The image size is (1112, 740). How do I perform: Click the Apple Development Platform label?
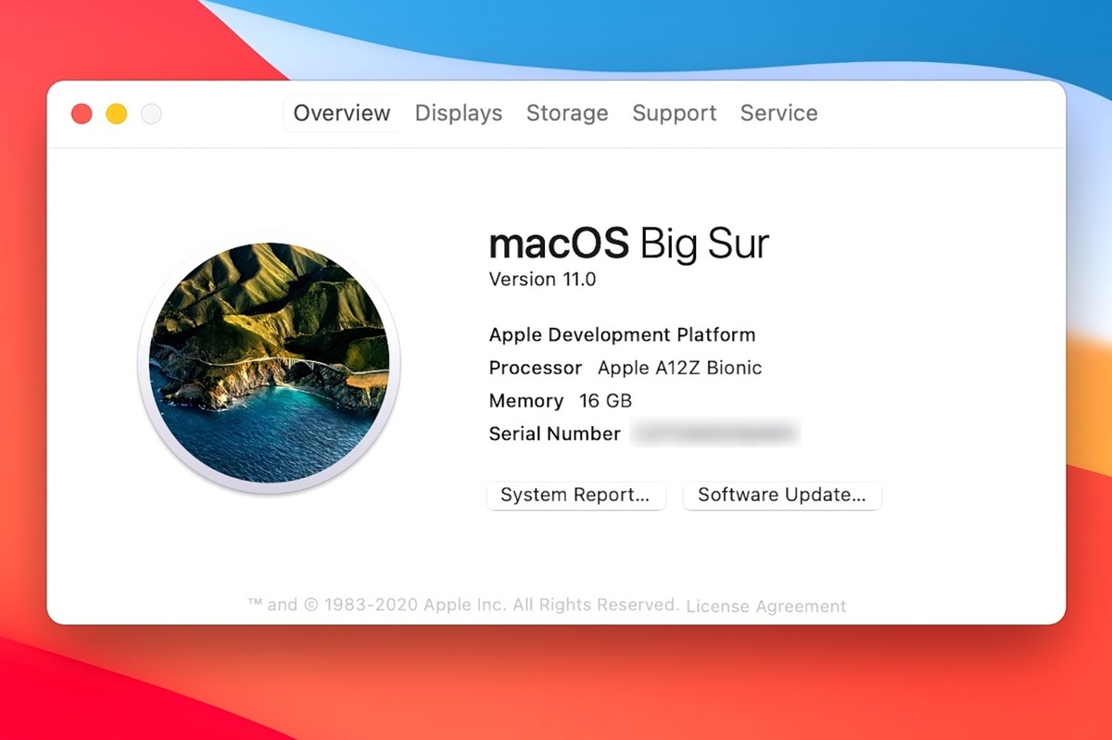tap(622, 335)
